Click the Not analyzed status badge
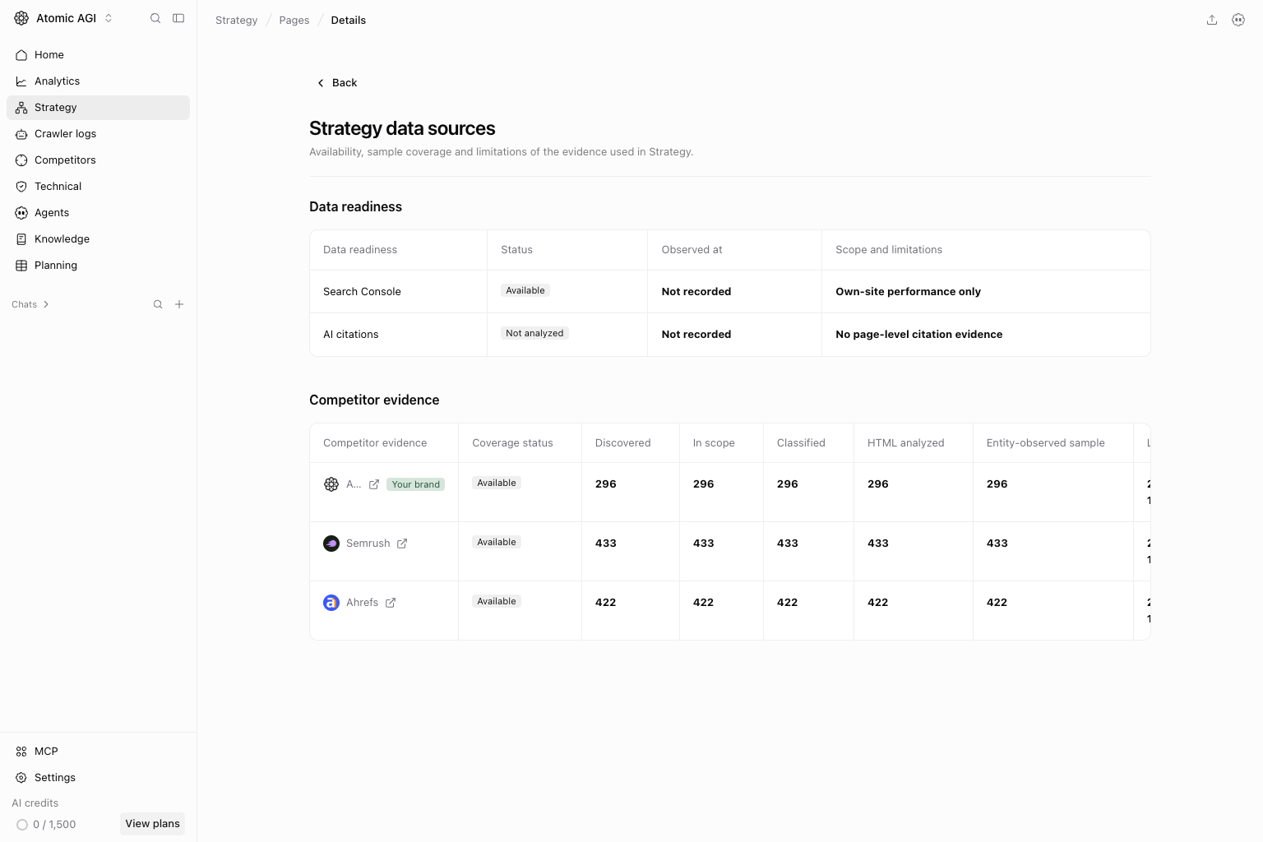Viewport: 1263px width, 842px height. (x=534, y=333)
